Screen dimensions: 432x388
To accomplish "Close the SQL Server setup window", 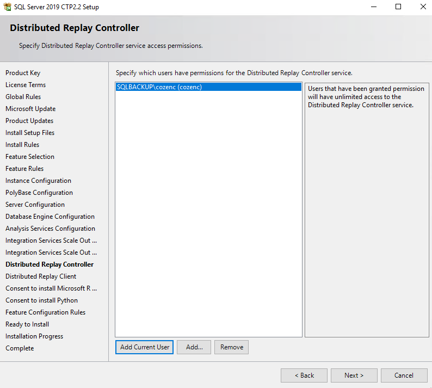I will pos(423,7).
